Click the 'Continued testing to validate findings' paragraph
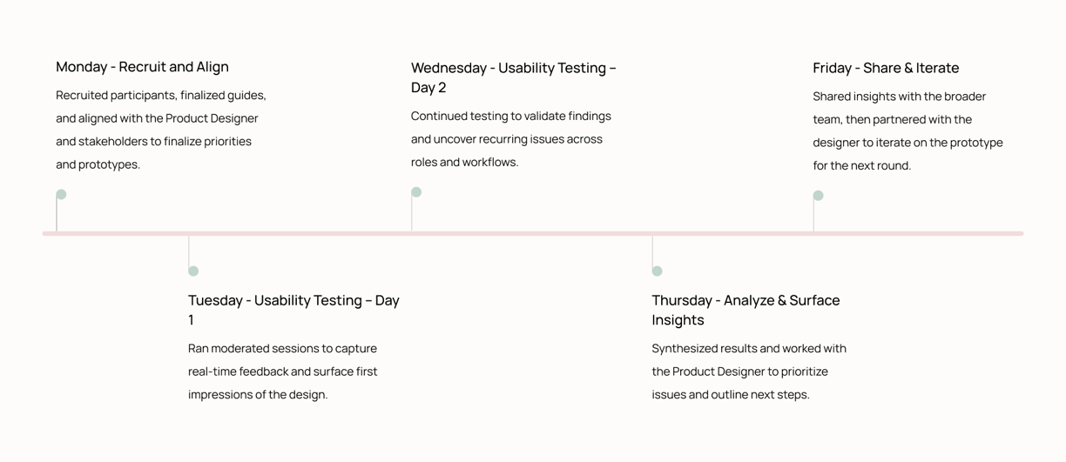Viewport: 1066px width, 462px height. pyautogui.click(x=511, y=139)
